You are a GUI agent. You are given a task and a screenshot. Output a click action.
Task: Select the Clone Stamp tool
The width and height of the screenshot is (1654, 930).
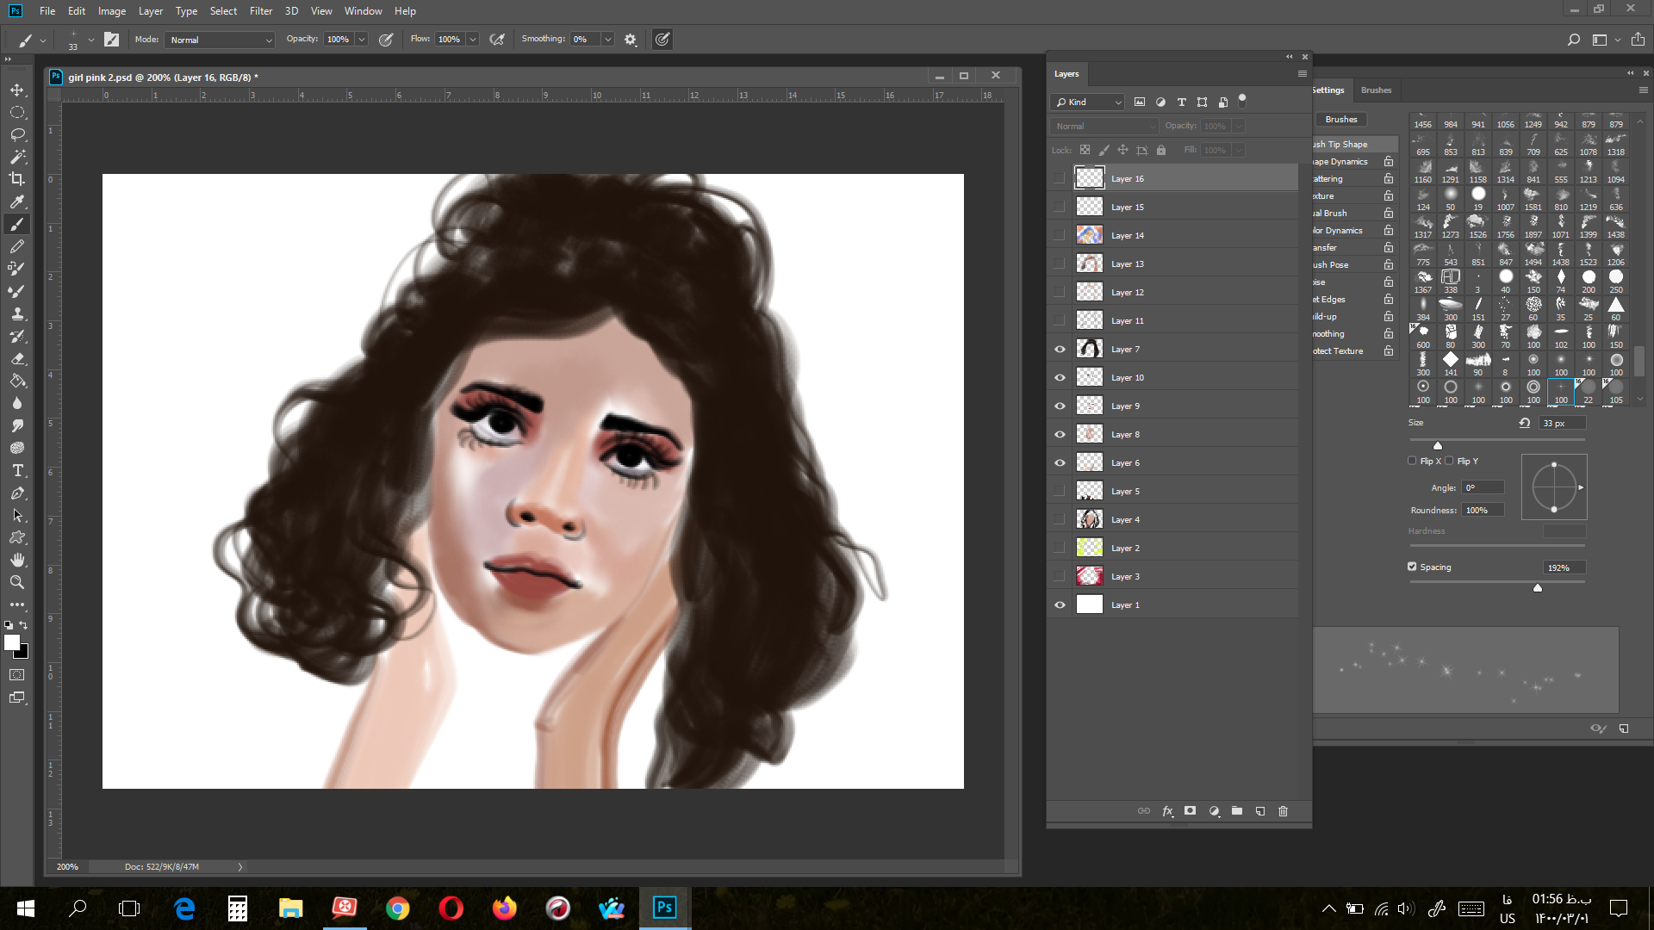[x=17, y=313]
